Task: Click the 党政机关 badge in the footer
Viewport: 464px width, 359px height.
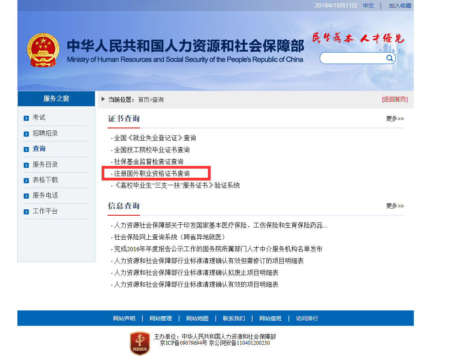Action: [139, 343]
